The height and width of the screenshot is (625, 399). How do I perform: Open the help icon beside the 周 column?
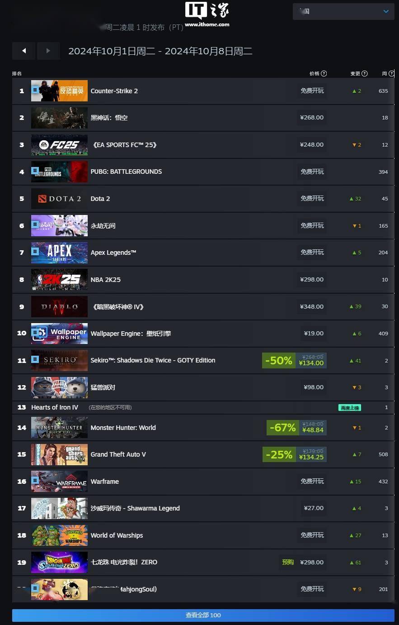point(391,73)
